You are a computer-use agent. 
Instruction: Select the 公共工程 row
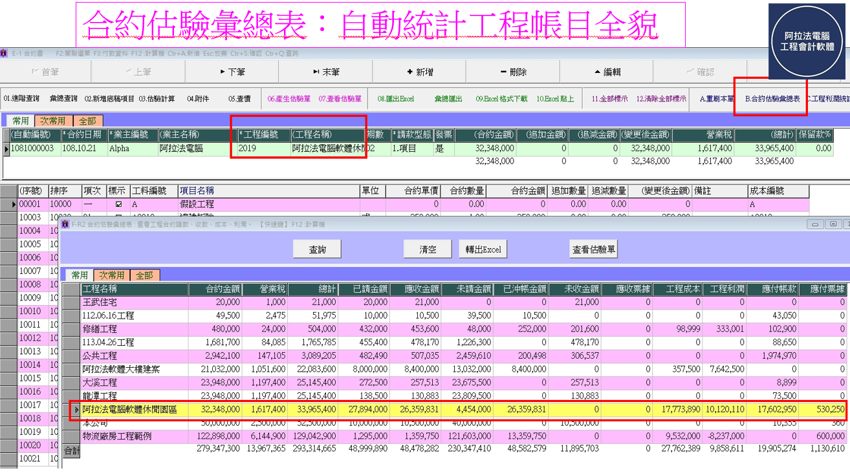tap(453, 355)
